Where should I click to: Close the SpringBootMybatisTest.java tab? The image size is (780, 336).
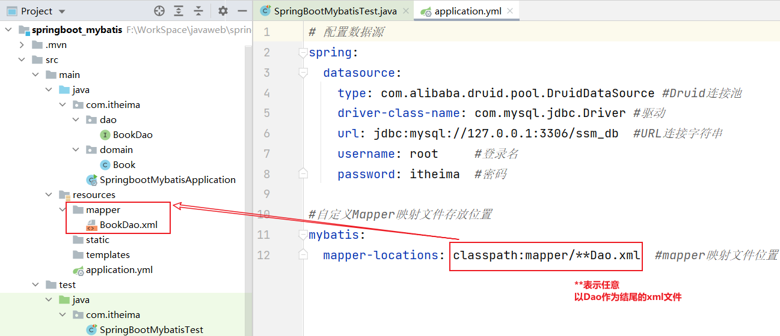coord(407,11)
